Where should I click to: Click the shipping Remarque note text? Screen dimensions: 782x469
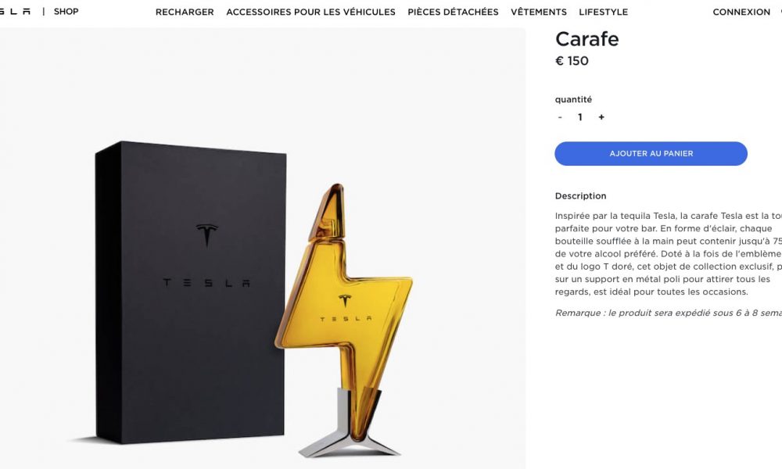669,313
